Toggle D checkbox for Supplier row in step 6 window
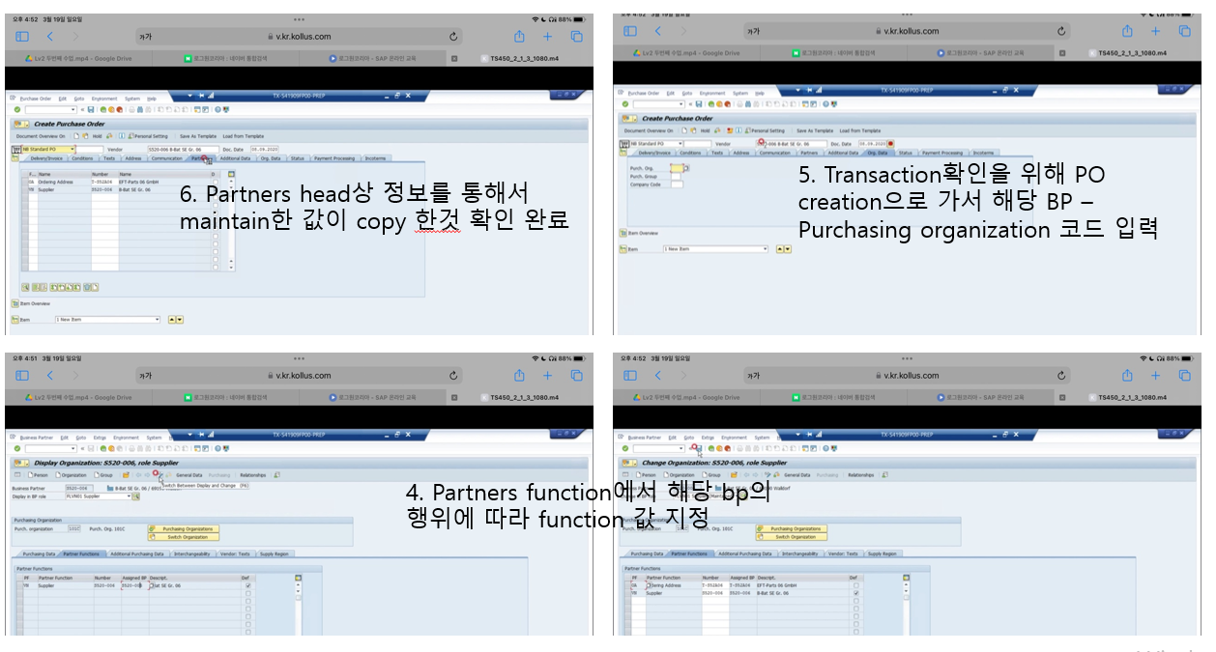Screen dimensions: 1216x652 pos(214,189)
